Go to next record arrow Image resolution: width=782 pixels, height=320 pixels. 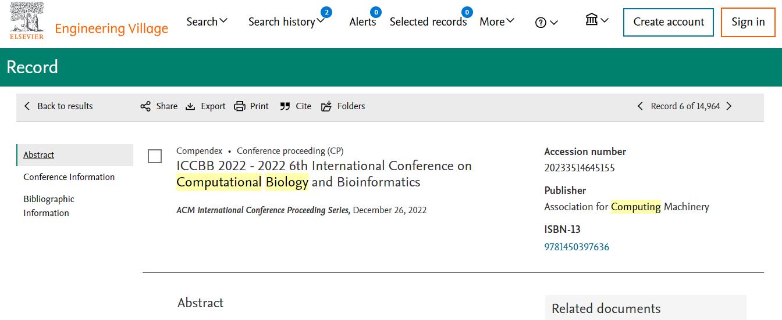[729, 106]
